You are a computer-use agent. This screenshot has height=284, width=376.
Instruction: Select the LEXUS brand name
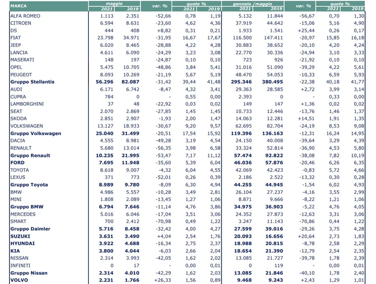coord(18,177)
